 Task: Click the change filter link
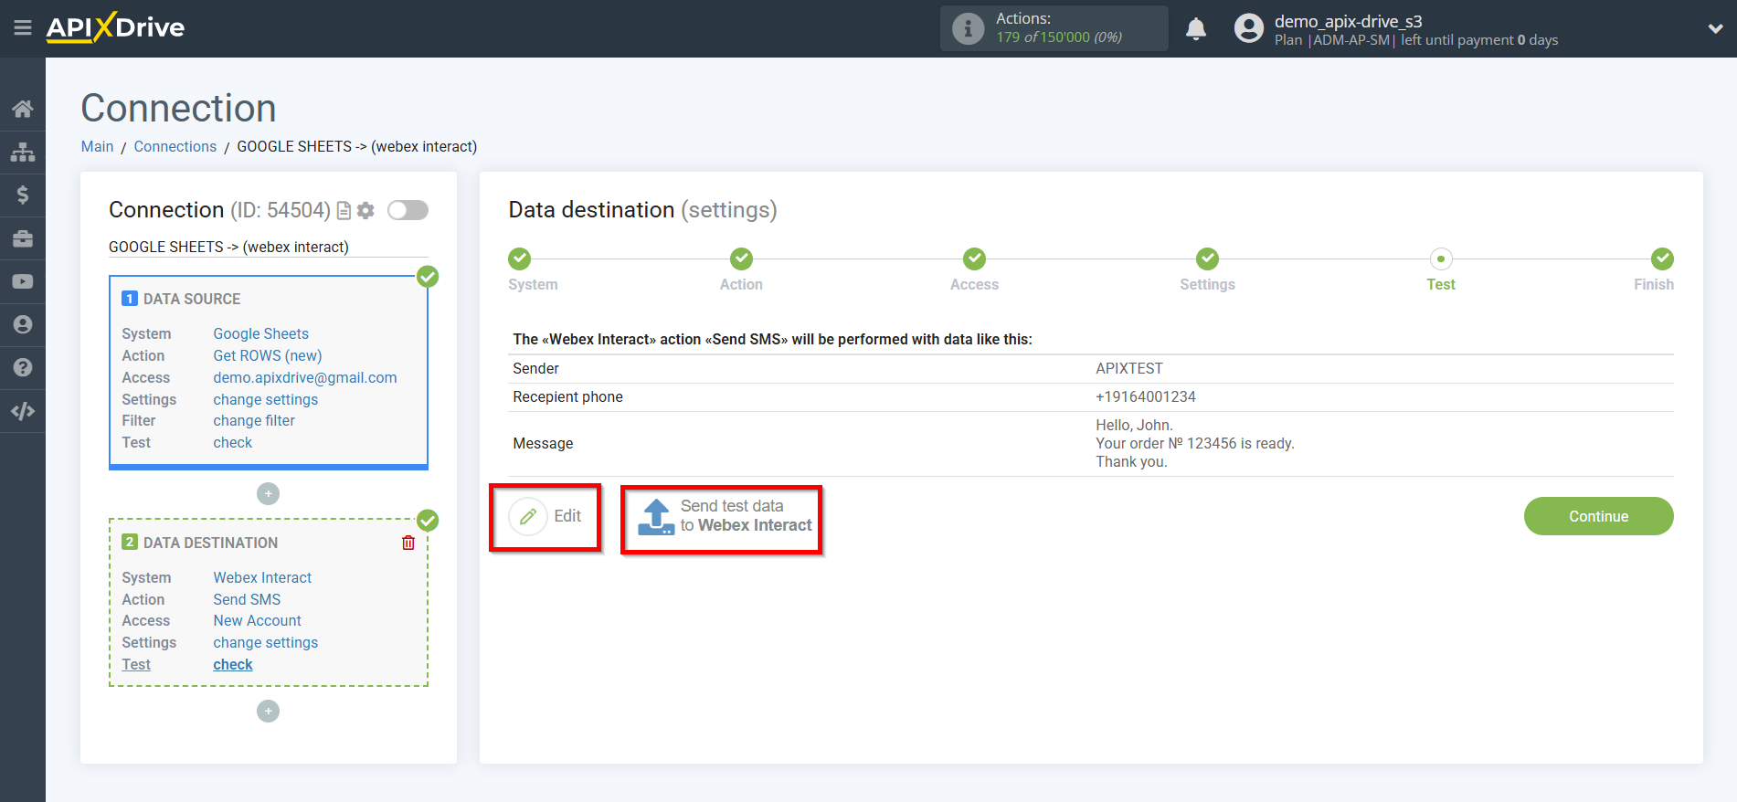pos(254,421)
